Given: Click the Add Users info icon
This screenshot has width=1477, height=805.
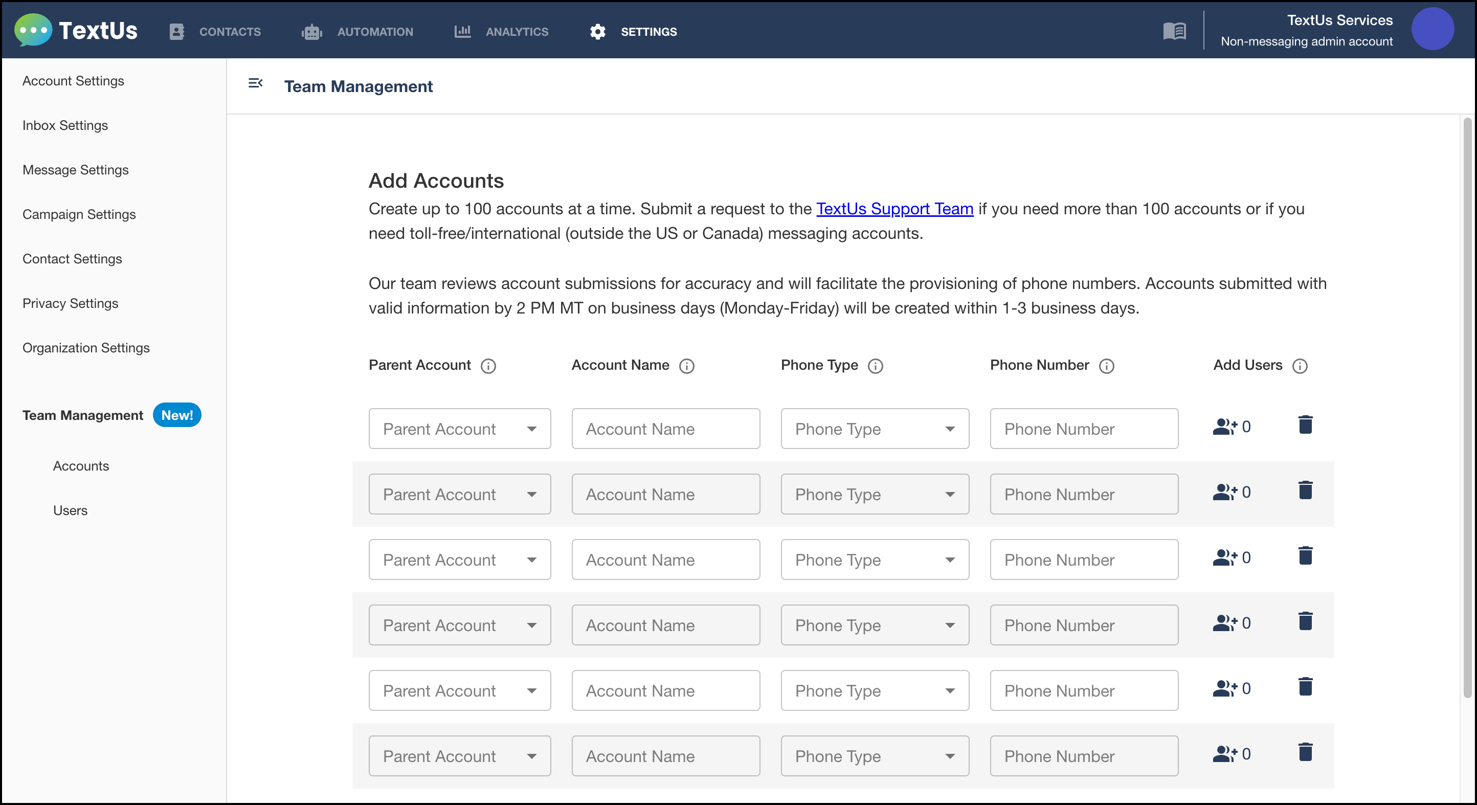Looking at the screenshot, I should point(1299,366).
